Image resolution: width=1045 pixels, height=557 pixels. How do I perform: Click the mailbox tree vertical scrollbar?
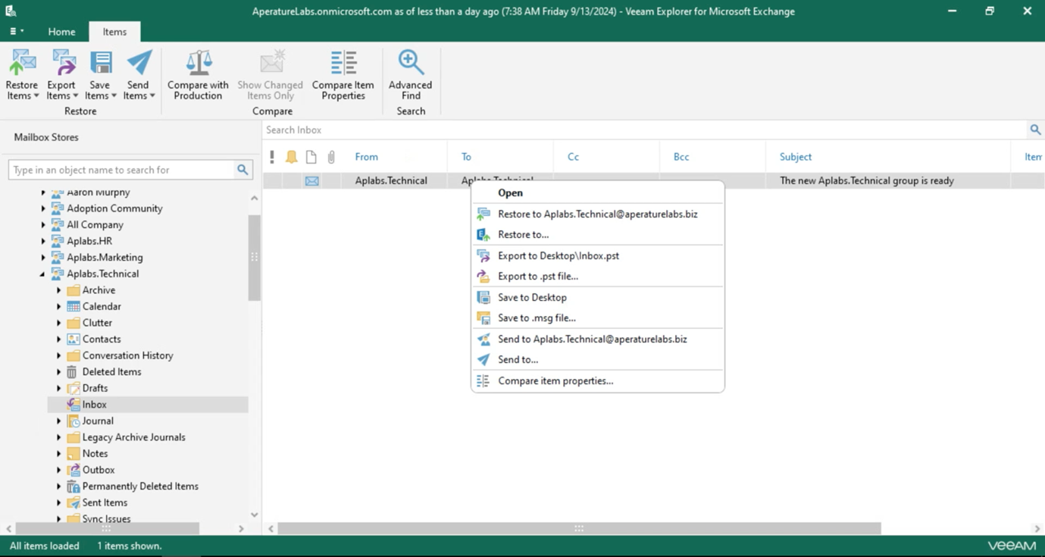[x=255, y=257]
